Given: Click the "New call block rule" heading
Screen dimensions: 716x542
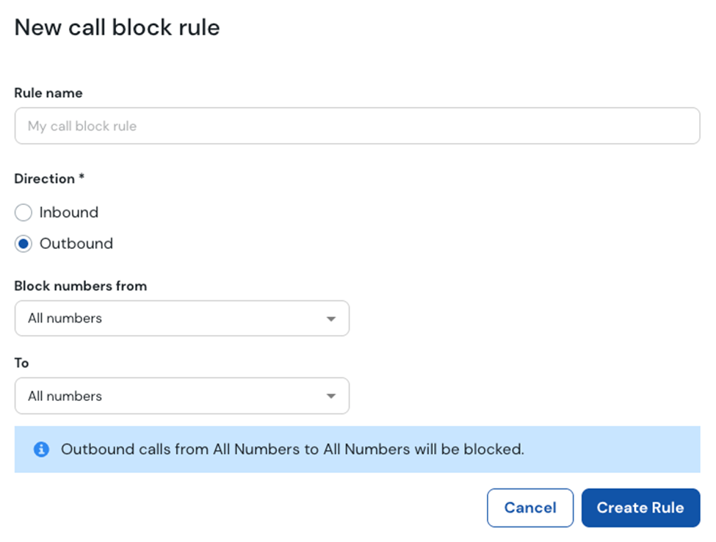Looking at the screenshot, I should 117,27.
